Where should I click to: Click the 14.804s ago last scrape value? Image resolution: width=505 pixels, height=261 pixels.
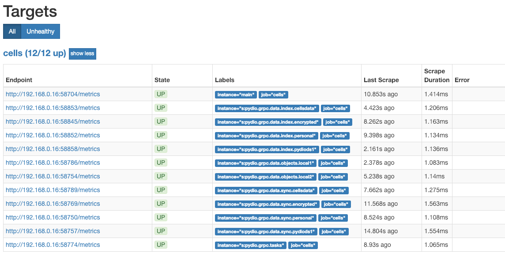(x=381, y=231)
